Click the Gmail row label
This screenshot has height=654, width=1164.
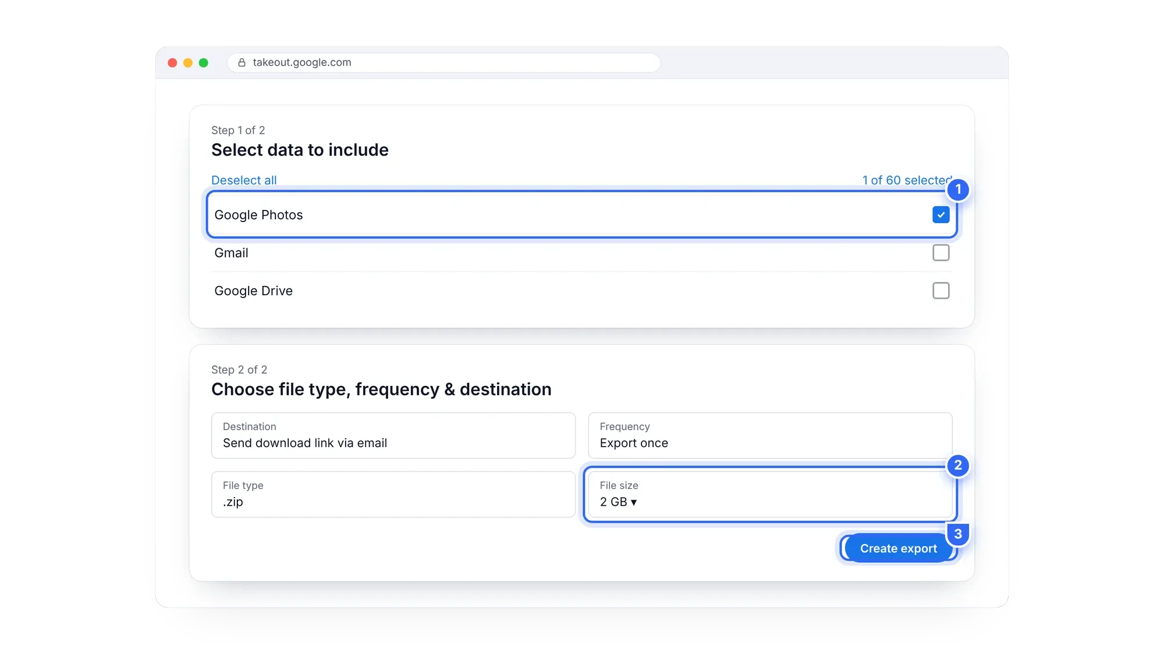coord(231,253)
